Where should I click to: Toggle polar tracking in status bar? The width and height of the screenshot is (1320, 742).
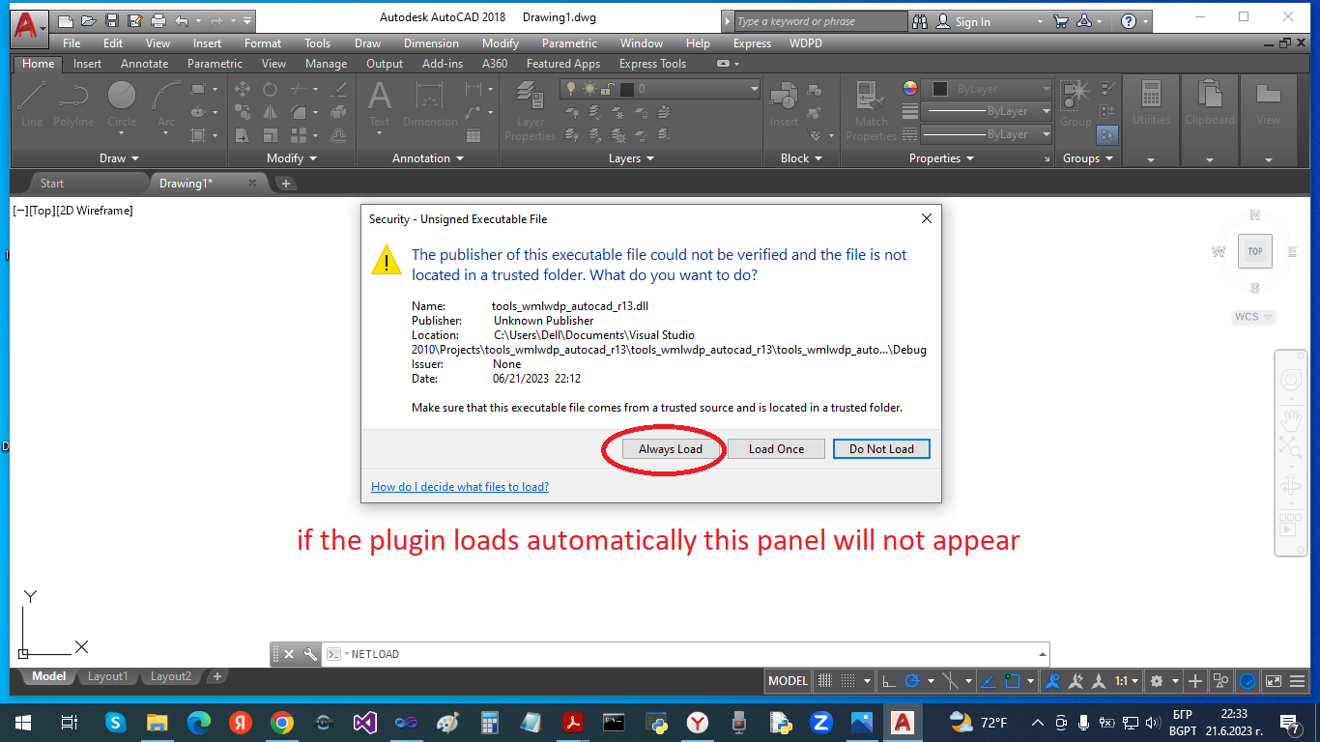click(x=912, y=681)
